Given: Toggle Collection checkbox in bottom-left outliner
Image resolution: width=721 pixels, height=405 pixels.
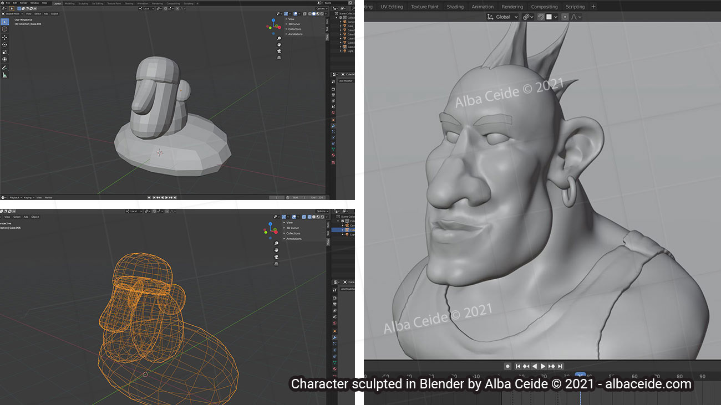Looking at the screenshot, I should pos(343,221).
